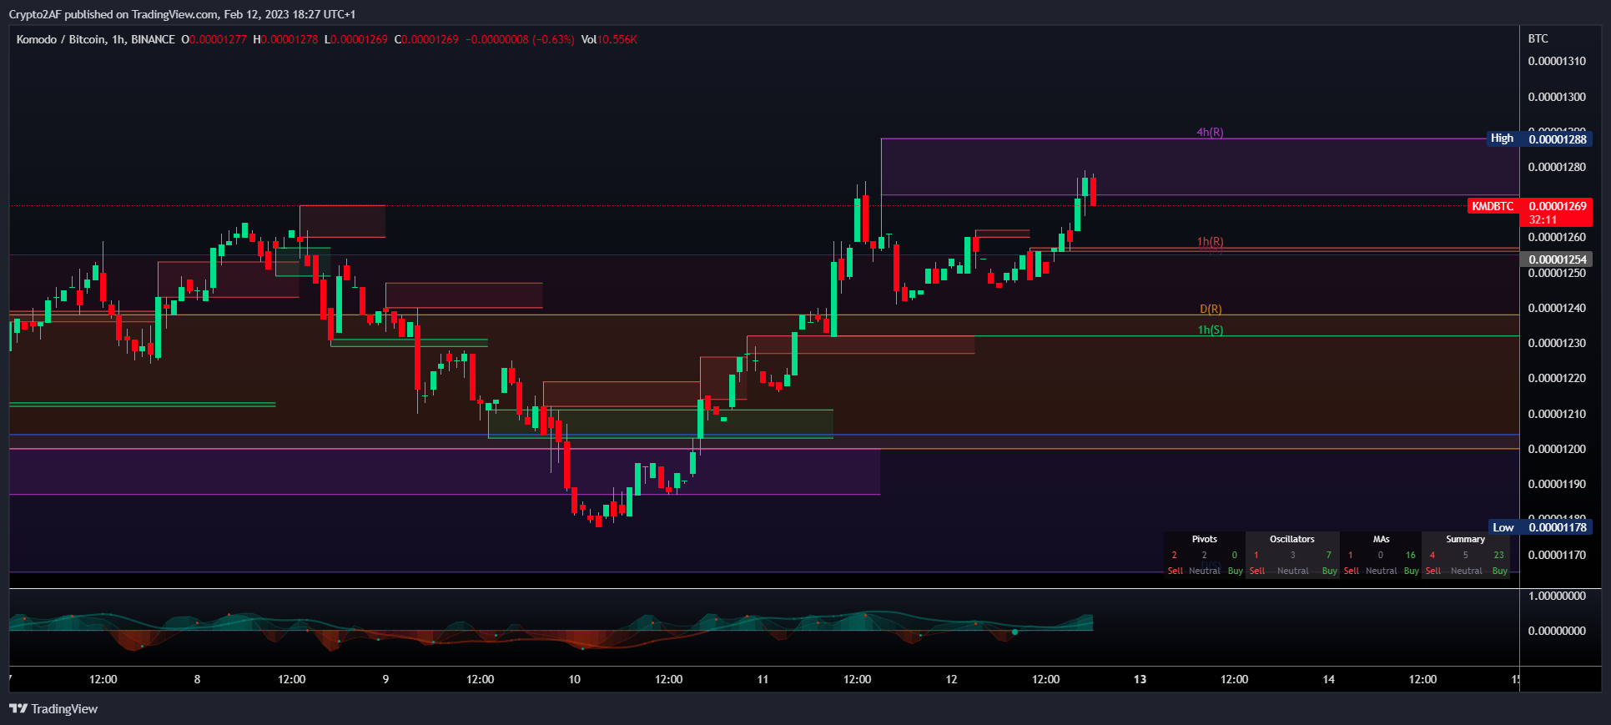1611x725 pixels.
Task: Click the 1h(R) resistance level label
Action: coord(1210,242)
